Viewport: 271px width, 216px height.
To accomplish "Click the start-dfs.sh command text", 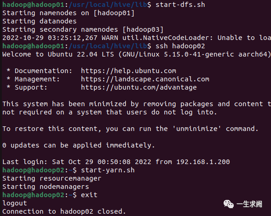I will (180, 5).
